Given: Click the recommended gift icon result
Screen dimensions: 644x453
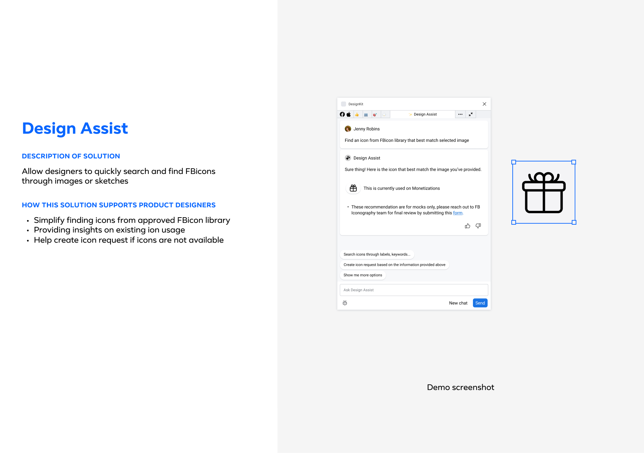Looking at the screenshot, I should click(353, 188).
